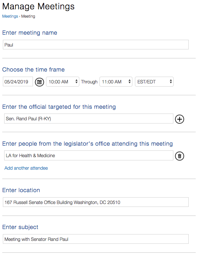Open the 10:00 AM start time dropdown
Image resolution: width=197 pixels, height=255 pixels.
coord(63,82)
